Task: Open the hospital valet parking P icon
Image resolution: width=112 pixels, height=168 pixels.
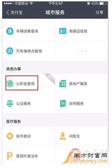Action: 10,156
